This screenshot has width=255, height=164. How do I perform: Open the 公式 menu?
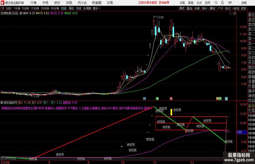coord(199,3)
